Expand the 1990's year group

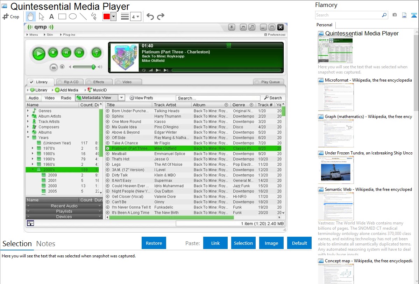(x=33, y=159)
